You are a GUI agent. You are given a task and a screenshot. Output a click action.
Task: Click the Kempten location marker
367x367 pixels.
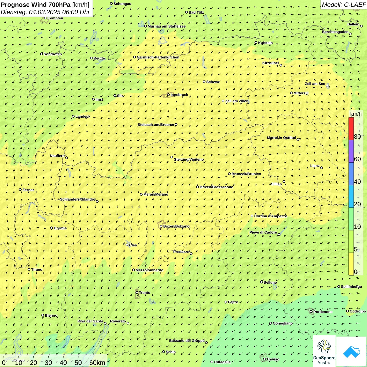[x=45, y=18]
